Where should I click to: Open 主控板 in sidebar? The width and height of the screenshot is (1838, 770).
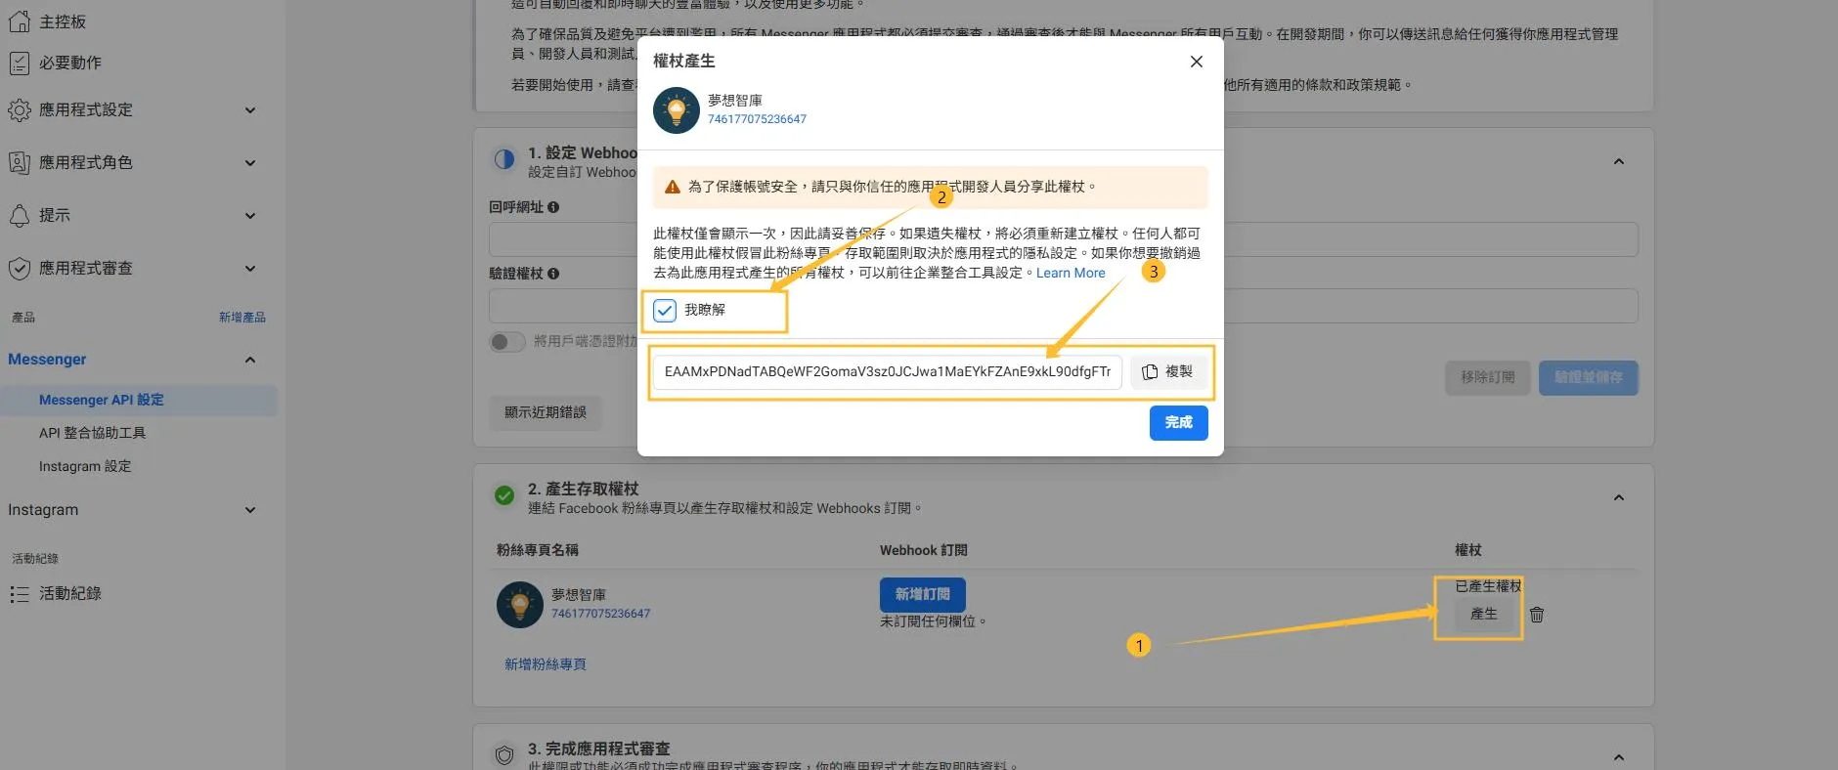coord(63,21)
